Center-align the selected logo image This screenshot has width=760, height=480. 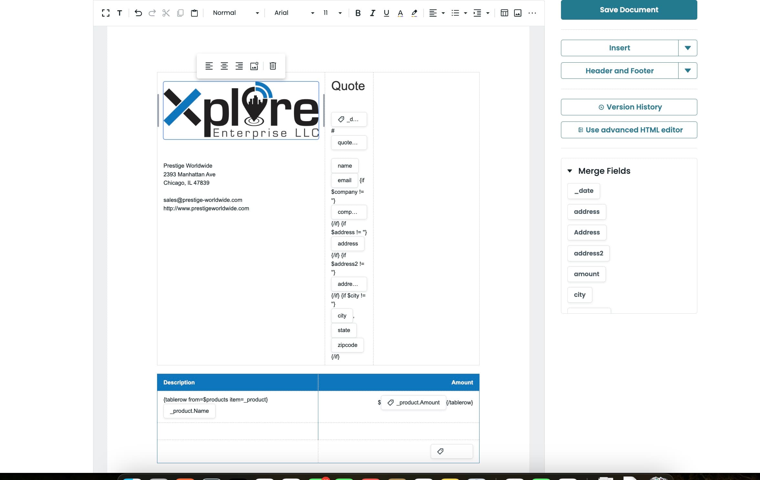pos(224,66)
